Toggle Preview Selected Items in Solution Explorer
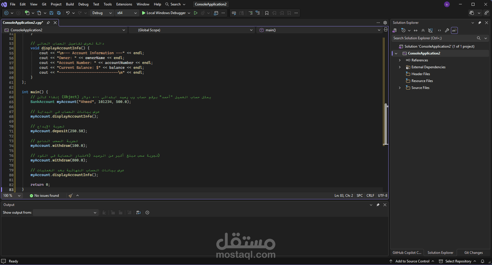The height and width of the screenshot is (265, 492). point(454,30)
